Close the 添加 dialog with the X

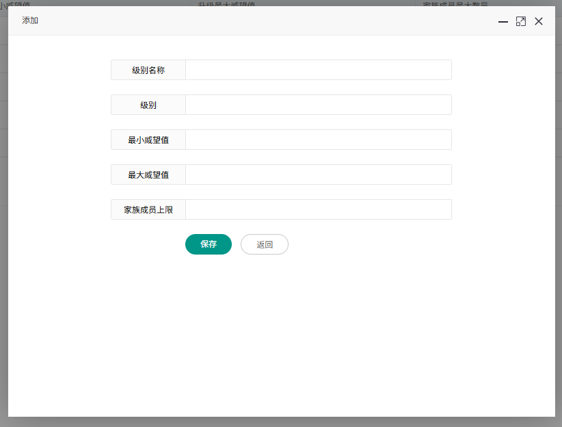pyautogui.click(x=539, y=21)
